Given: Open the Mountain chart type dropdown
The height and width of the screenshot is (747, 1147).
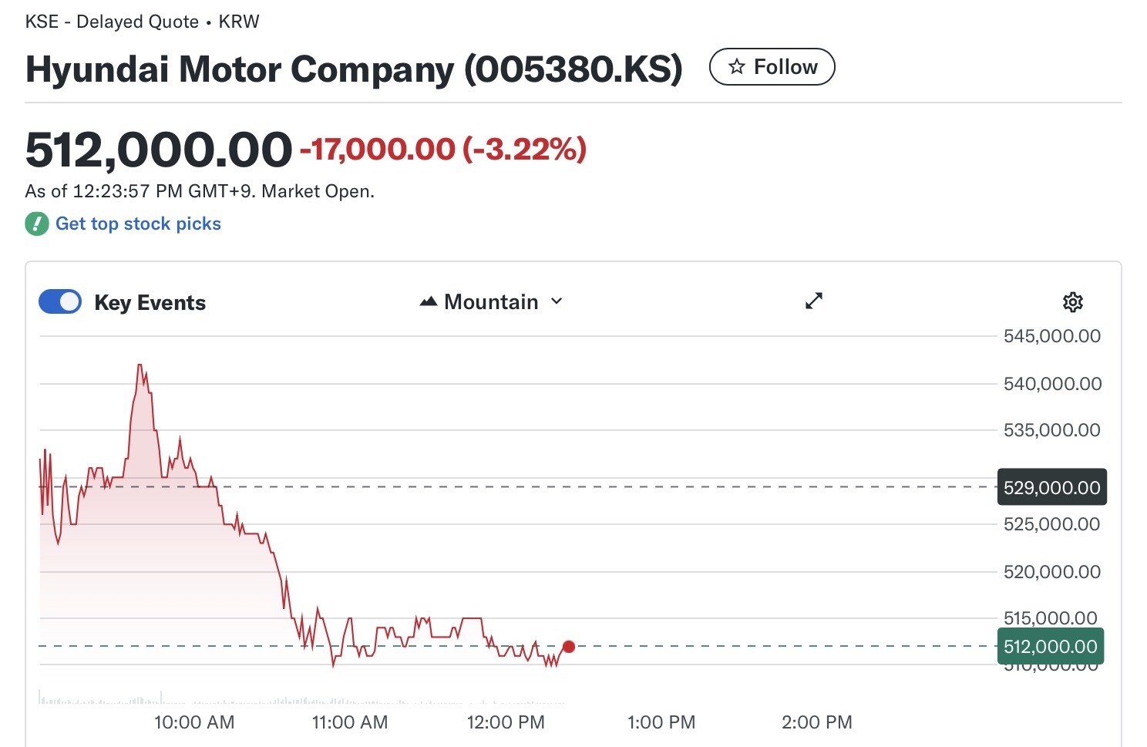Looking at the screenshot, I should (x=491, y=302).
